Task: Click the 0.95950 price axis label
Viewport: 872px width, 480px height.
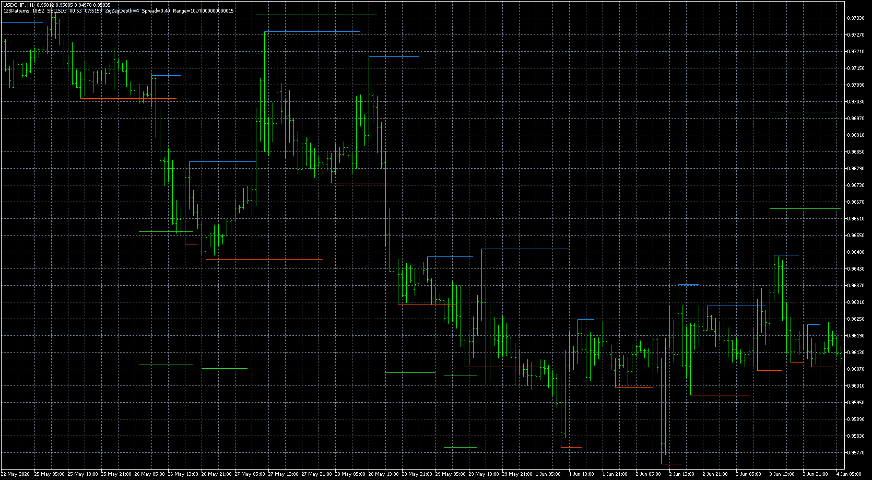Action: point(857,403)
